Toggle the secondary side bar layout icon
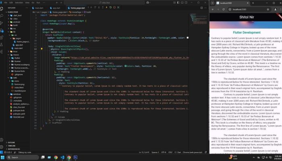Screen dimensions: 282x161 click(186, 3)
